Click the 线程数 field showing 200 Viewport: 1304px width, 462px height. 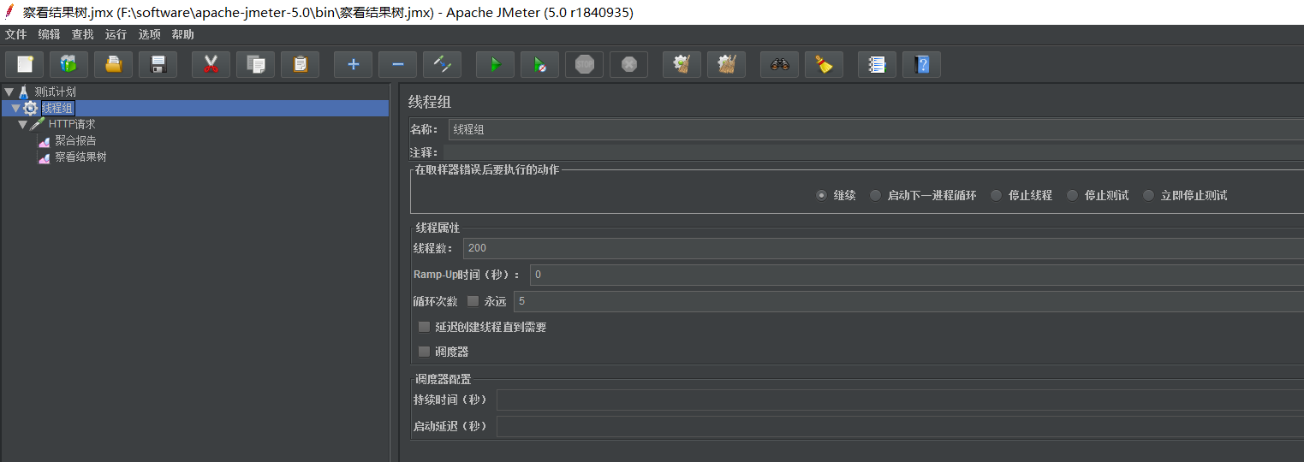pyautogui.click(x=884, y=248)
